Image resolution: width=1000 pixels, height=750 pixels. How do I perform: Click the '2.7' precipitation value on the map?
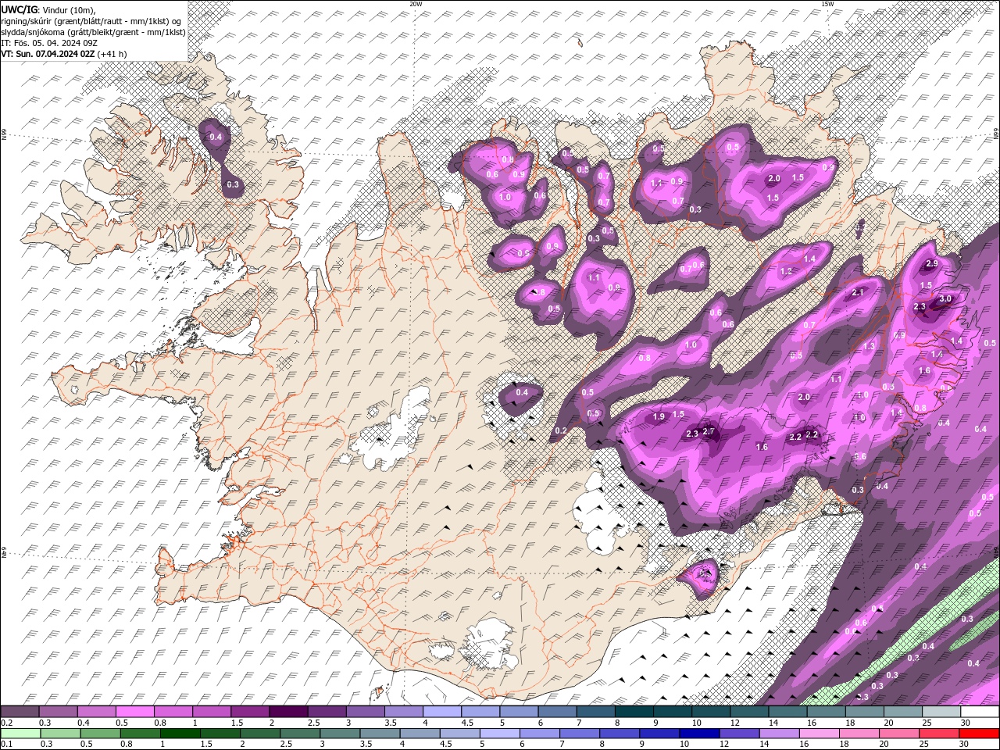tap(709, 431)
